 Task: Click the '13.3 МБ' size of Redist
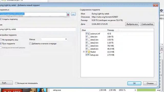111,52
